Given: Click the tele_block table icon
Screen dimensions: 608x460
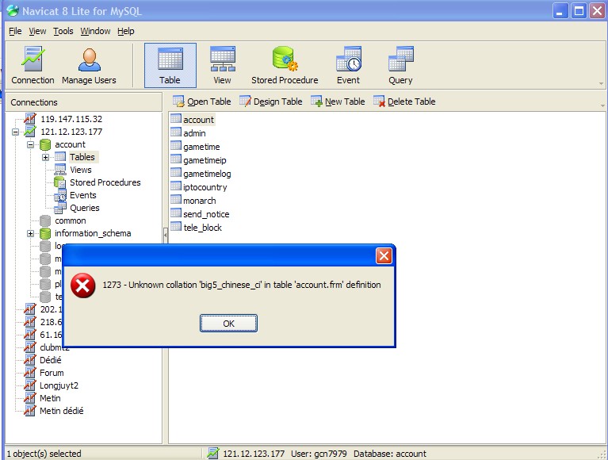Looking at the screenshot, I should click(176, 227).
